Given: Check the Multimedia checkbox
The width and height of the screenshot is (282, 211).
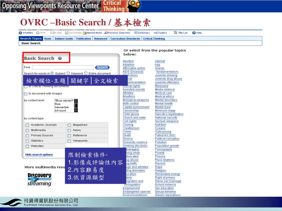Looking at the screenshot, I should (x=27, y=130).
